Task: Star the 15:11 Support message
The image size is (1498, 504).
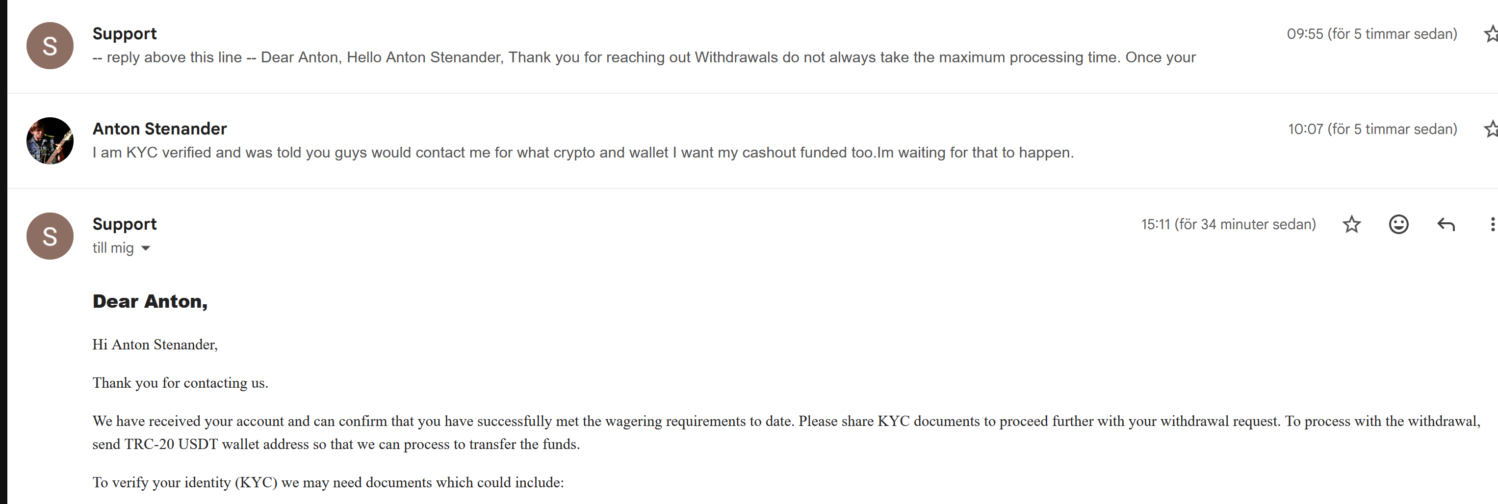Action: coord(1351,225)
